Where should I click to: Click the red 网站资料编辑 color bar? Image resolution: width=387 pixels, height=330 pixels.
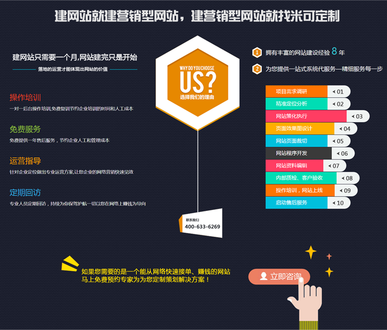tap(291, 165)
